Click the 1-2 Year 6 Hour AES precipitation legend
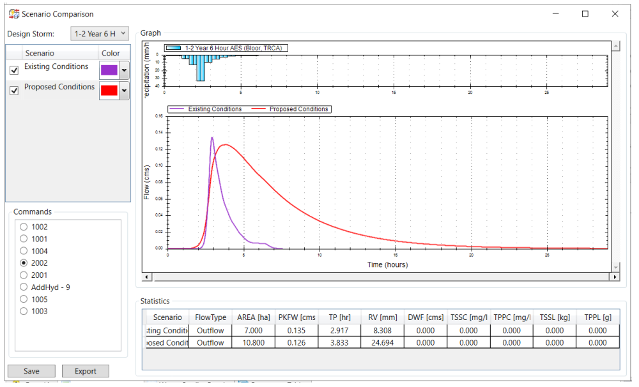Screen dimensions: 639x387 (x=226, y=48)
